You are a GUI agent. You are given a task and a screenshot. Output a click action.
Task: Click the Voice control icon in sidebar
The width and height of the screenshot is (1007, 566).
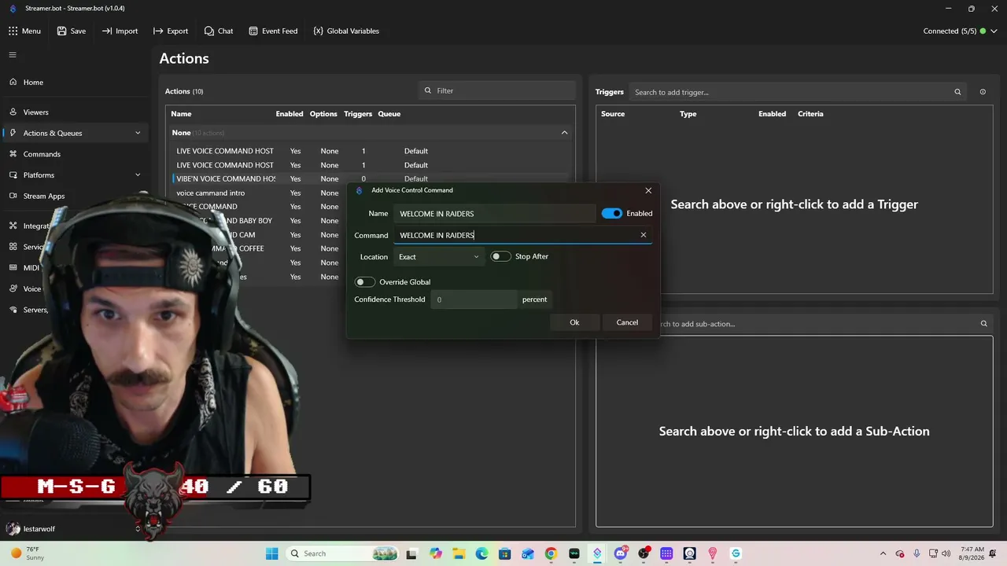click(x=13, y=289)
